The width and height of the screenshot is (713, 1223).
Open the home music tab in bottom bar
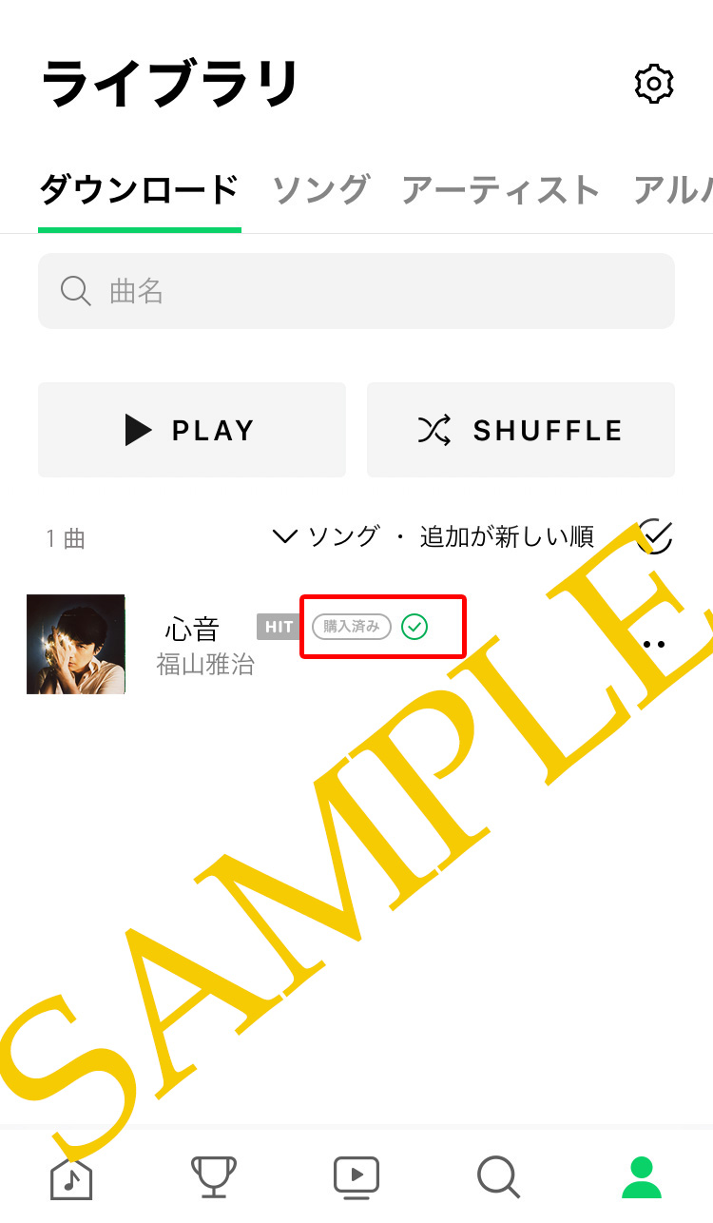point(71,1177)
